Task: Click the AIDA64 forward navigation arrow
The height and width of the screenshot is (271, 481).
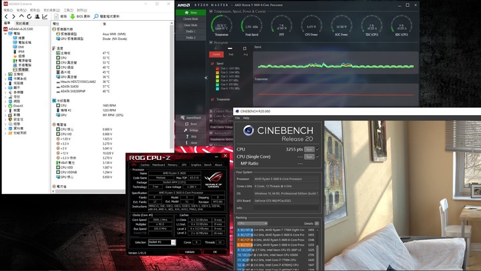Action: click(13, 16)
